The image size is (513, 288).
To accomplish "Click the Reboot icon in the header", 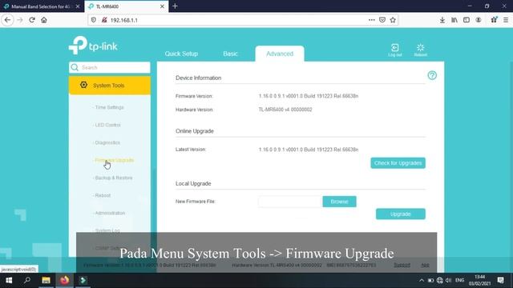I will click(x=420, y=50).
